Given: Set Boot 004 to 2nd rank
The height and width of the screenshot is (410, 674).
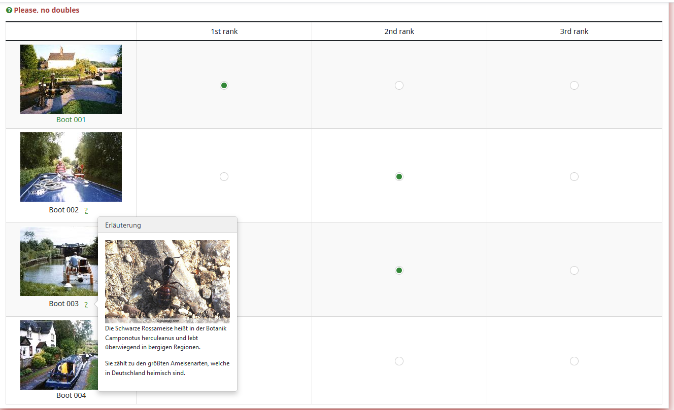Looking at the screenshot, I should 399,361.
